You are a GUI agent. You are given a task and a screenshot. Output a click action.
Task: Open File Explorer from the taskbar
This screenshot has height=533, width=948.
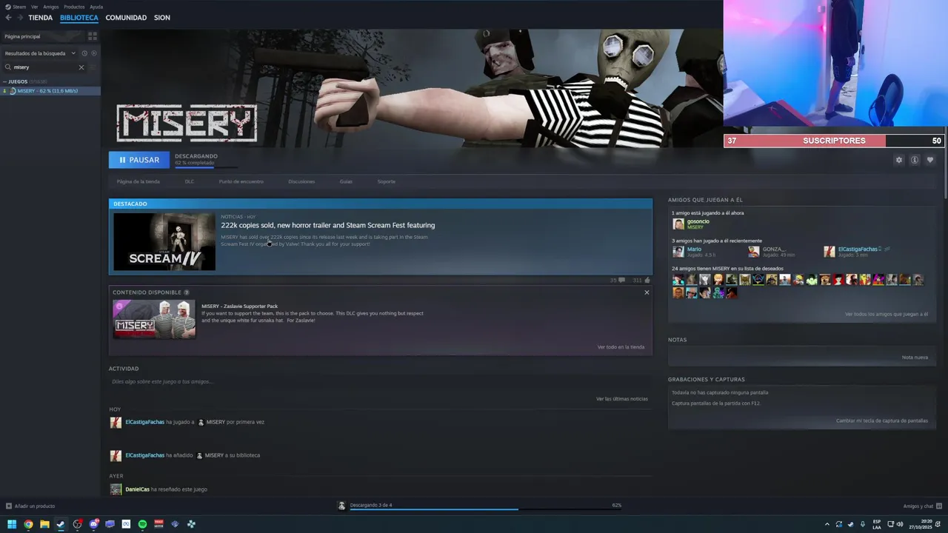click(x=44, y=524)
